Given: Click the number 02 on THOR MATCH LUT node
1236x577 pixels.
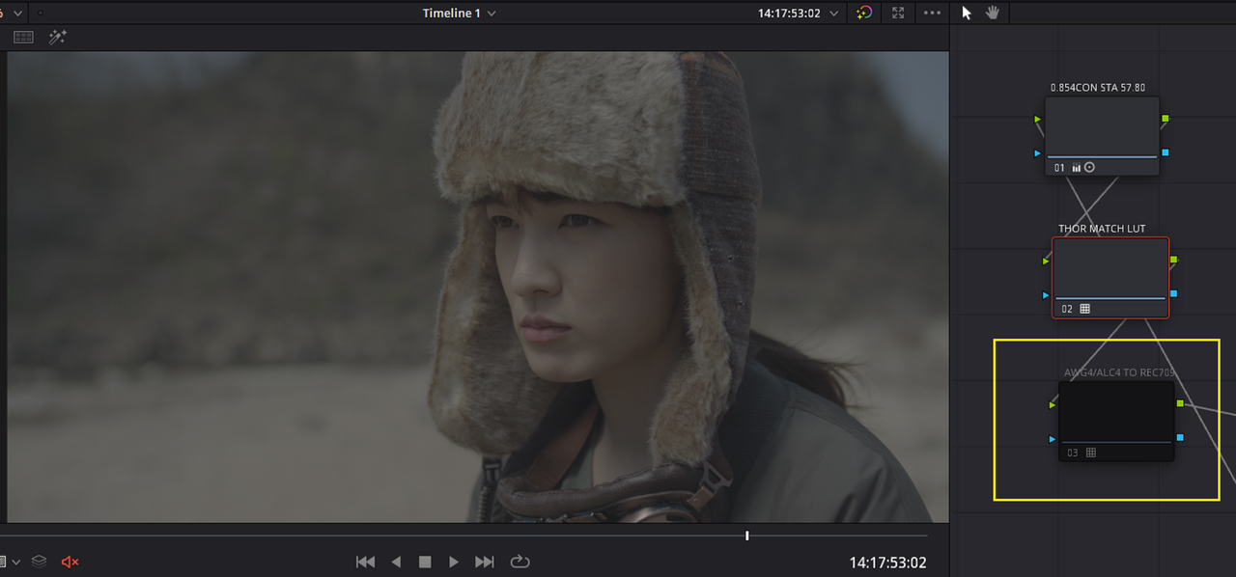Looking at the screenshot, I should point(1067,309).
